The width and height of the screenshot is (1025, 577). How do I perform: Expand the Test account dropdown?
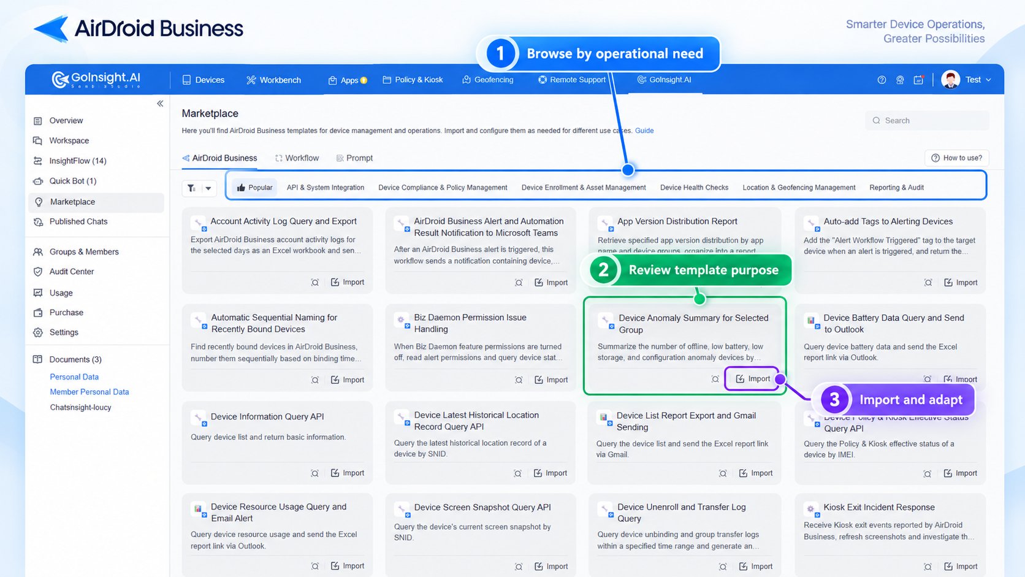(978, 80)
